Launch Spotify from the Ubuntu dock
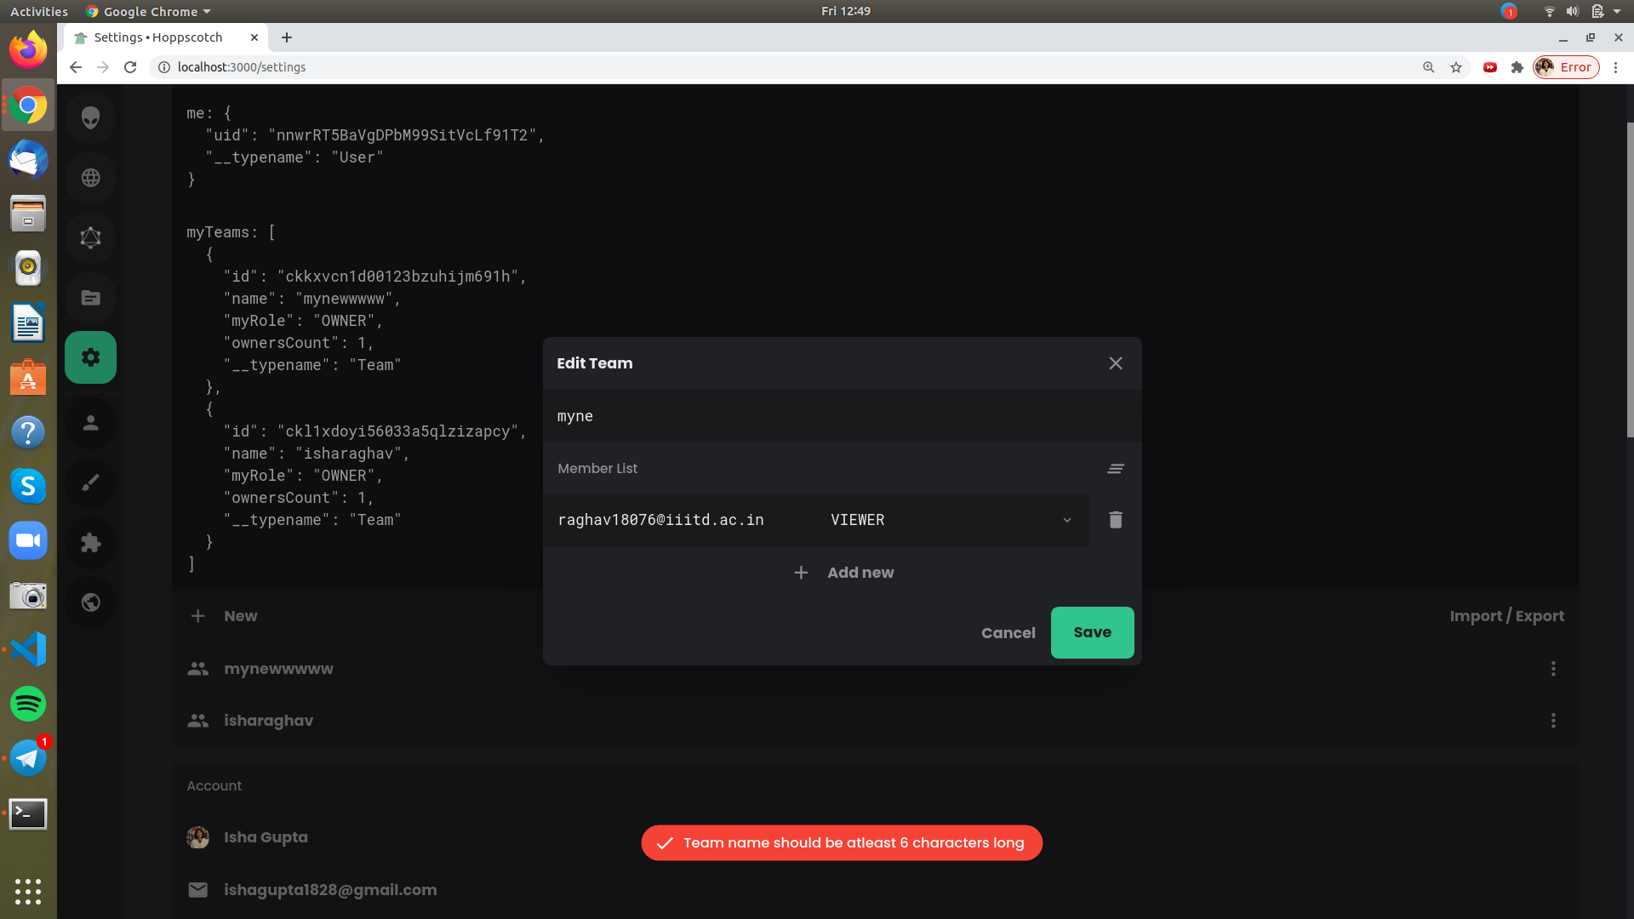The width and height of the screenshot is (1634, 919). tap(28, 704)
